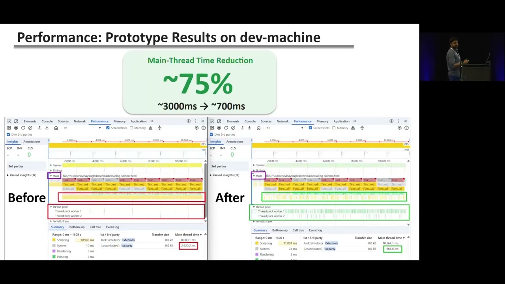Toggle Screenshots checkbox in Before panel
This screenshot has width=505, height=284.
click(x=108, y=128)
